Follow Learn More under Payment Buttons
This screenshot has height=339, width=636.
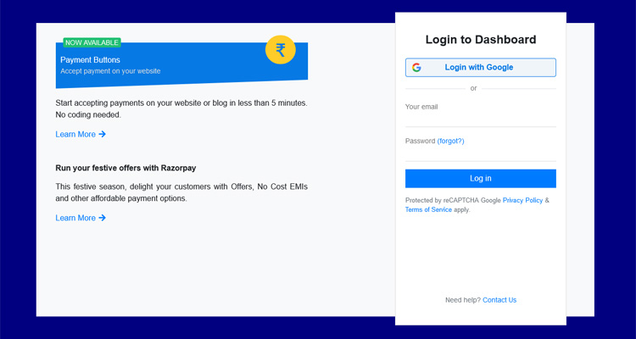click(75, 134)
